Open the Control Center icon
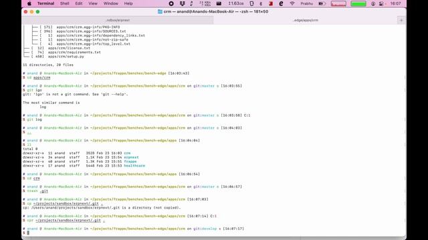428x240 pixels. [x=381, y=3]
